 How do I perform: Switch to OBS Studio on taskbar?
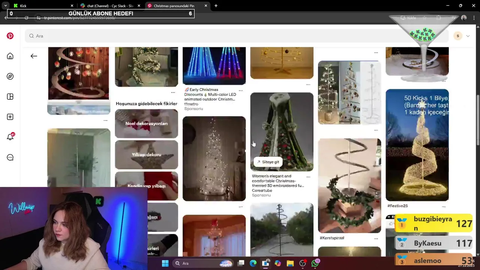[303, 263]
